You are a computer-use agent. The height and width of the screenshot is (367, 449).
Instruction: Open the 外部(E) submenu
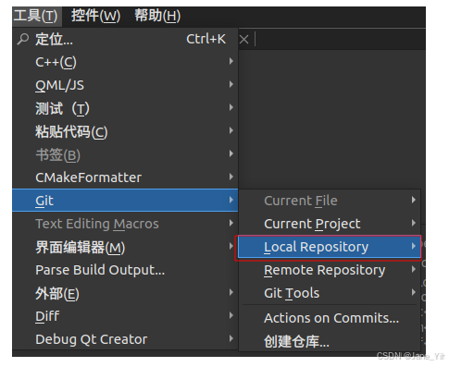click(125, 293)
